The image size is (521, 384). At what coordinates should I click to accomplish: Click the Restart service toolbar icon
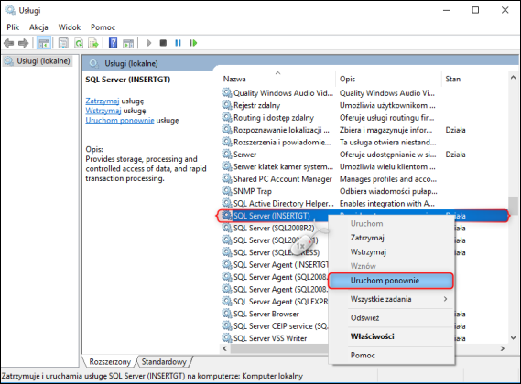point(193,43)
